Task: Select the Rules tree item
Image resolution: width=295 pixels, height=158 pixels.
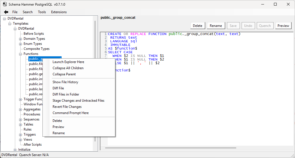Action: (x=28, y=129)
